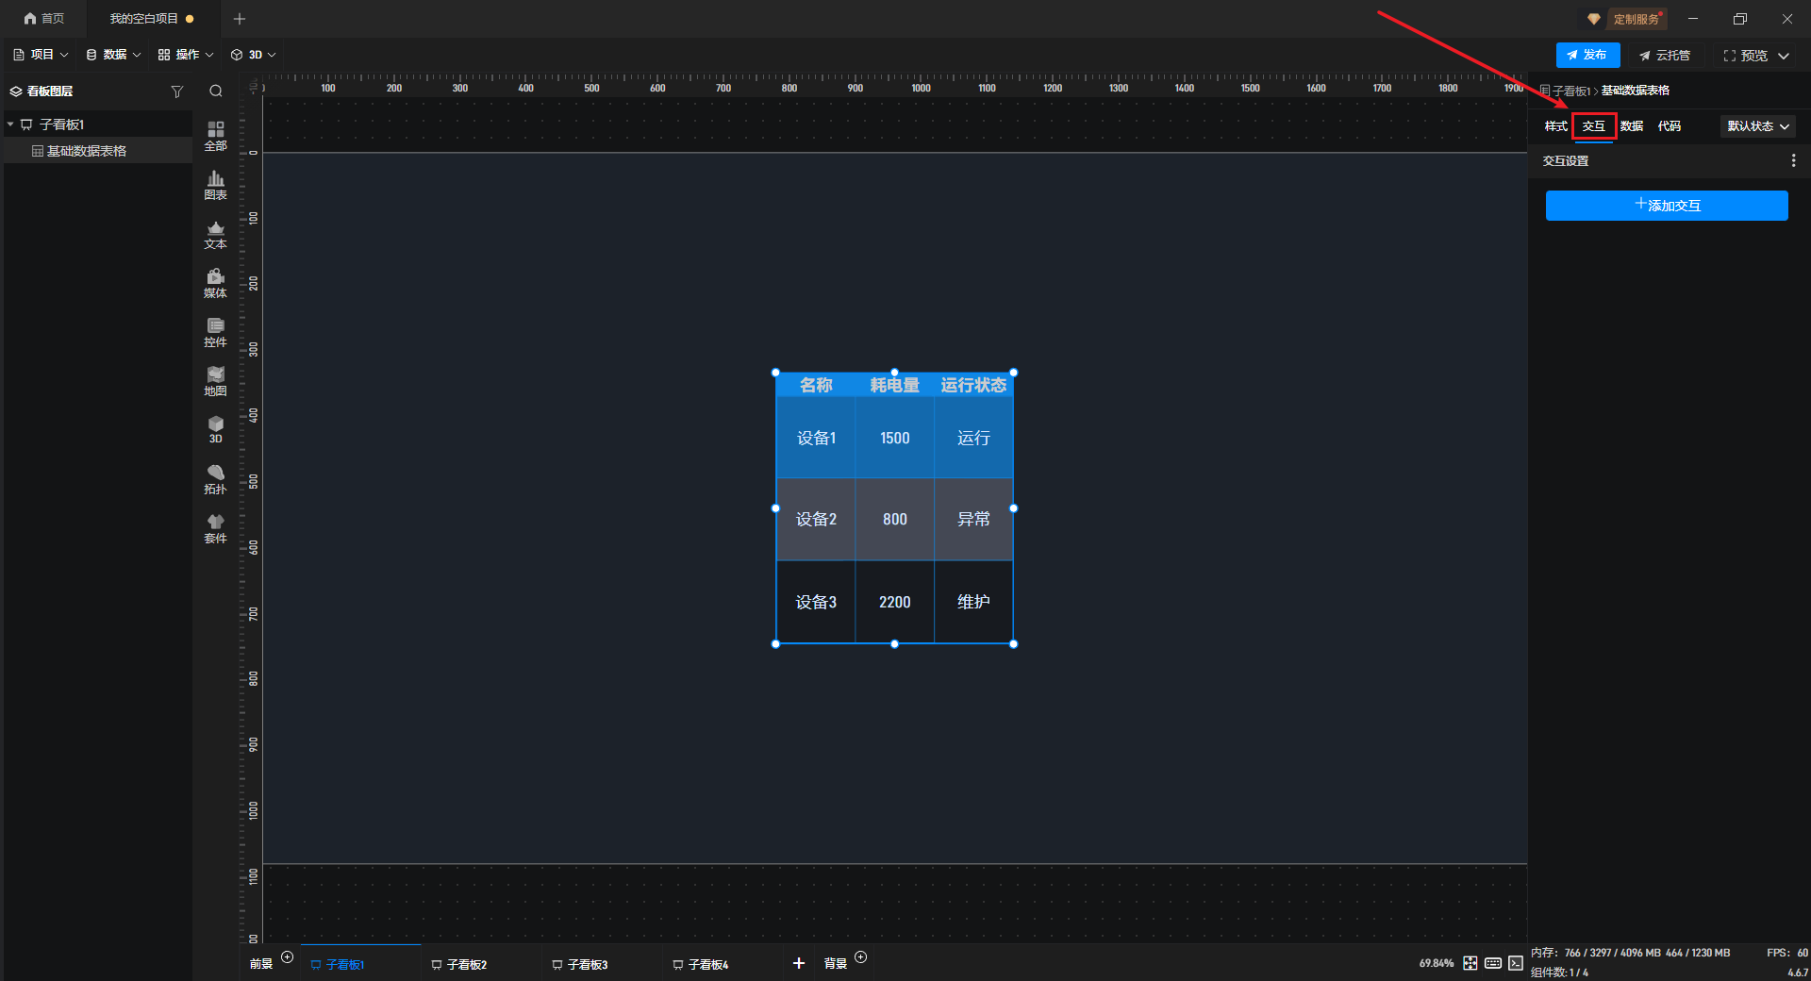Image resolution: width=1811 pixels, height=981 pixels.
Task: Click the 控件 (controls) sidebar icon
Action: [x=215, y=332]
